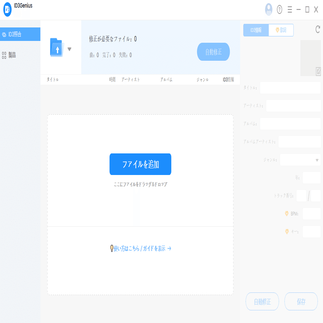Image resolution: width=323 pixels, height=323 pixels.
Task: Switch to the 歌詞 tab
Action: coord(281,30)
